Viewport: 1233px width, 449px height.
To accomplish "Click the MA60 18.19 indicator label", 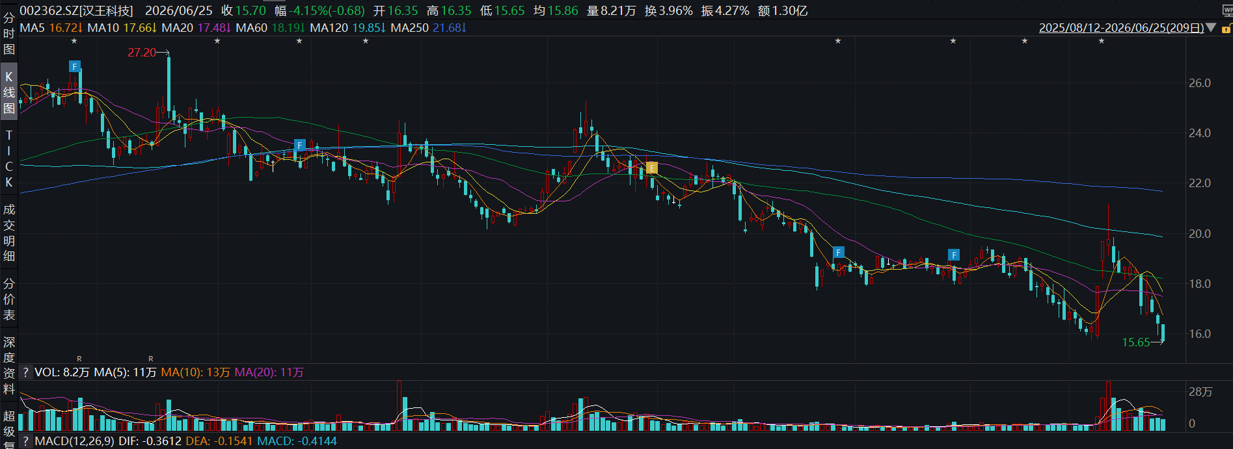I will (271, 28).
